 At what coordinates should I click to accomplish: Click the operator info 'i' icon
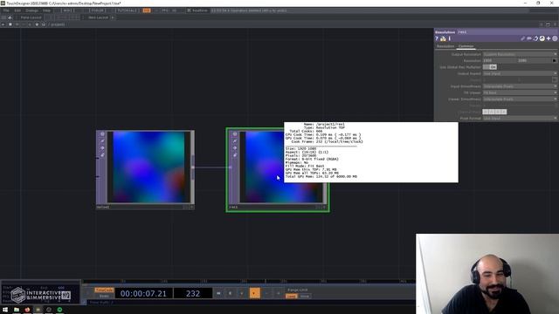pyautogui.click(x=450, y=38)
